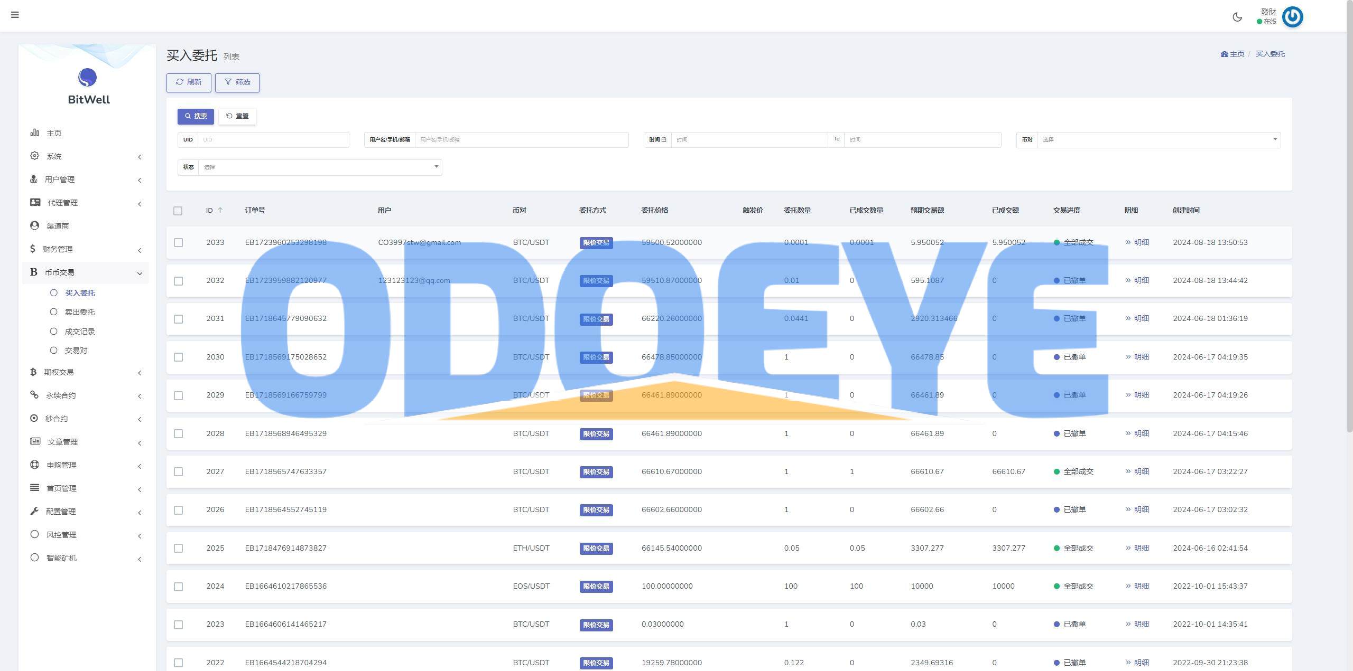Click the 主页 breadcrumb dashboard icon

click(1224, 54)
